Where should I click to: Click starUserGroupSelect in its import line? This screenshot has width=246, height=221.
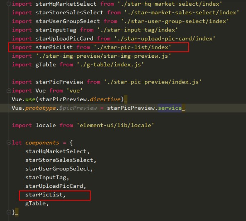coord(68,21)
